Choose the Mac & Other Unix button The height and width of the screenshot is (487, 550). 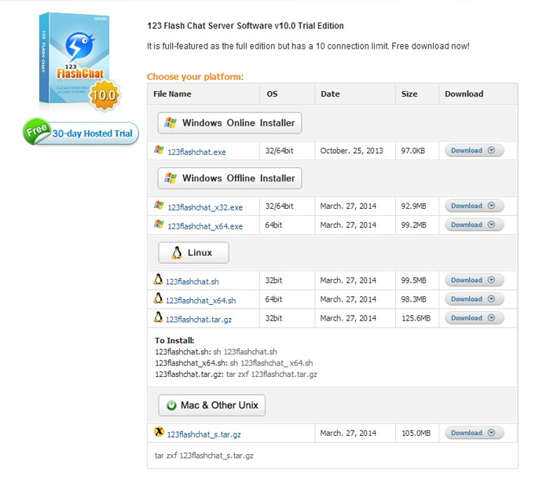tap(212, 405)
